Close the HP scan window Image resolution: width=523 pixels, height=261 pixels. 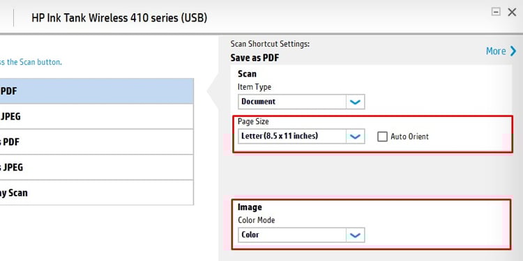512,13
